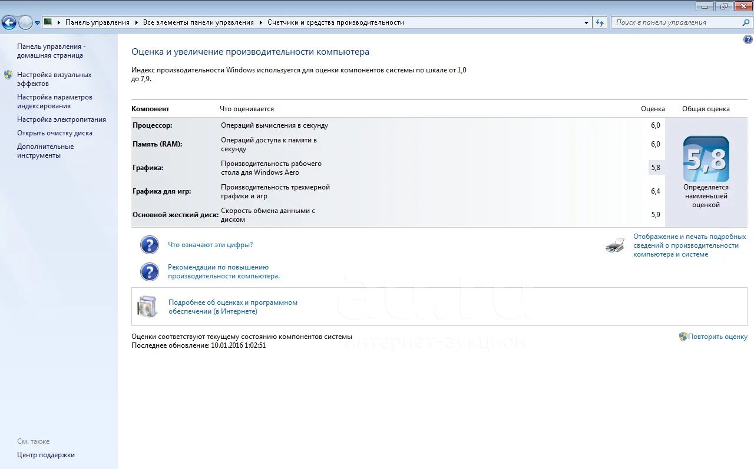Click shield icon next to 'Настройка визуальных эффектов'
754x469 pixels.
pos(8,75)
